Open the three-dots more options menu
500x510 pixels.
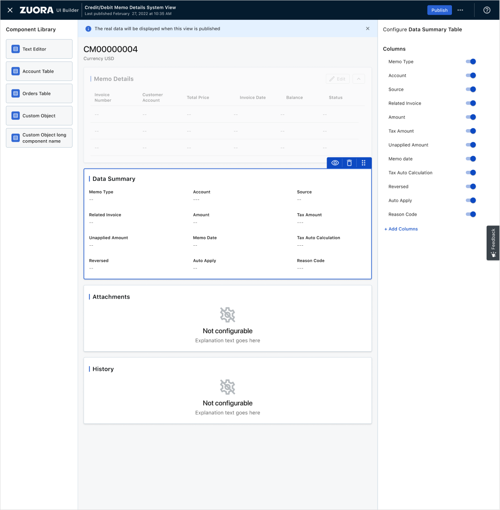[460, 10]
